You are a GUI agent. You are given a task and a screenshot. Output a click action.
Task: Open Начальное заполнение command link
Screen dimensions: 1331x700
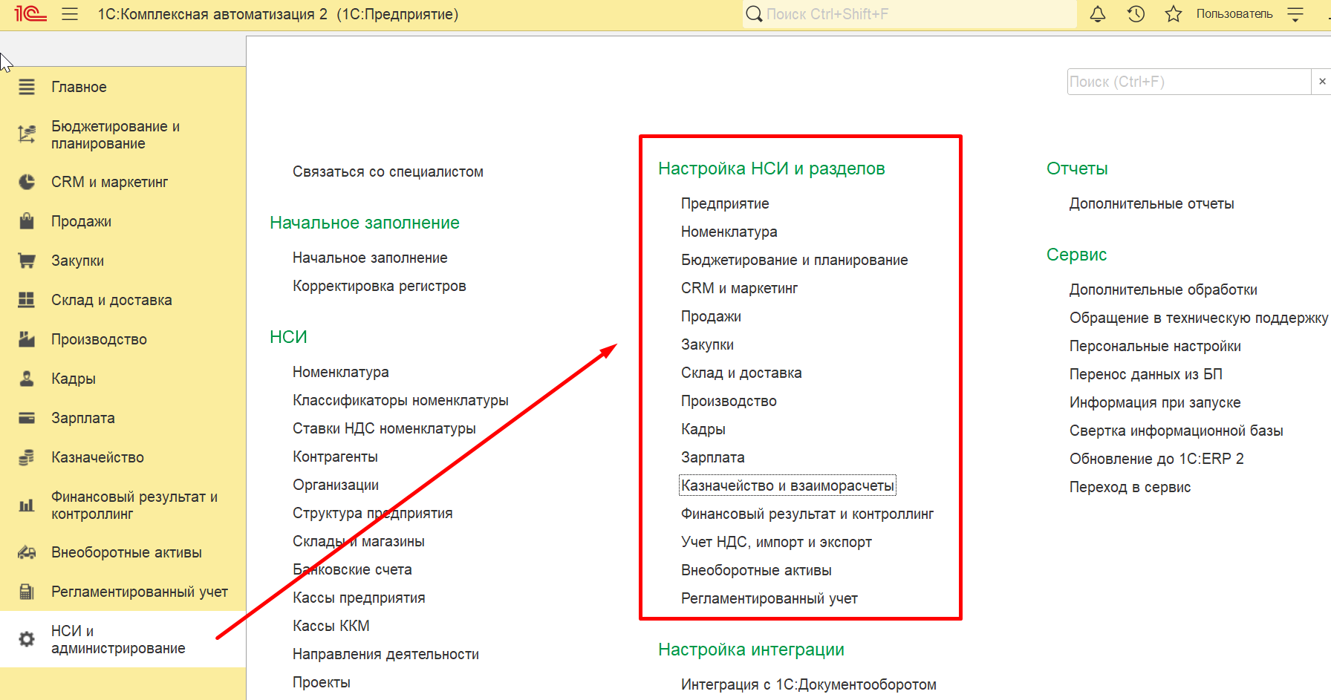(370, 258)
